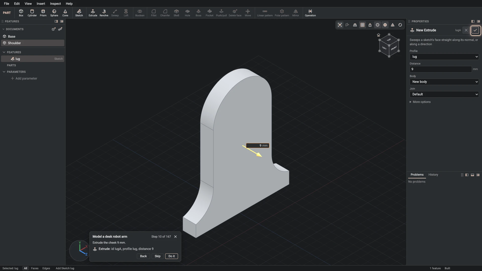Screen dimensions: 482x271
Task: Select the Faces selection filter
Action: click(x=35, y=268)
